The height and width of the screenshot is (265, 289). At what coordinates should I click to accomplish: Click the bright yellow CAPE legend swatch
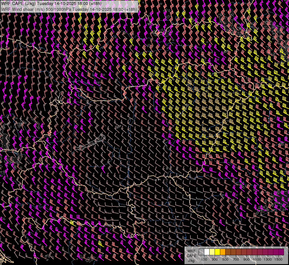coord(218,252)
